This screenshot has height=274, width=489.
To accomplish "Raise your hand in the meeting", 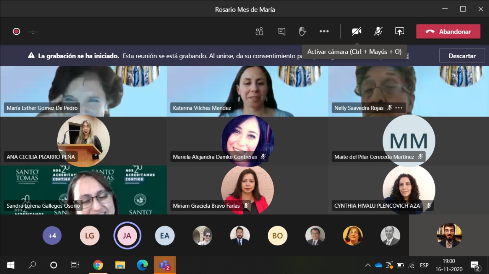I will 303,32.
